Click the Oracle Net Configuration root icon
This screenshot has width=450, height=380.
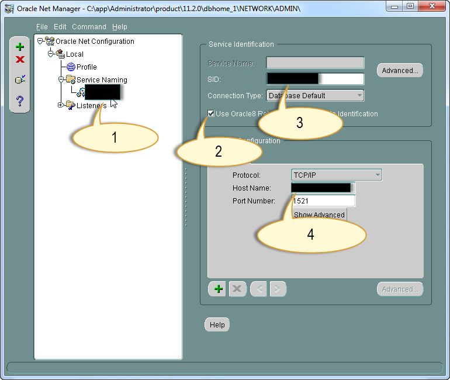[50, 42]
